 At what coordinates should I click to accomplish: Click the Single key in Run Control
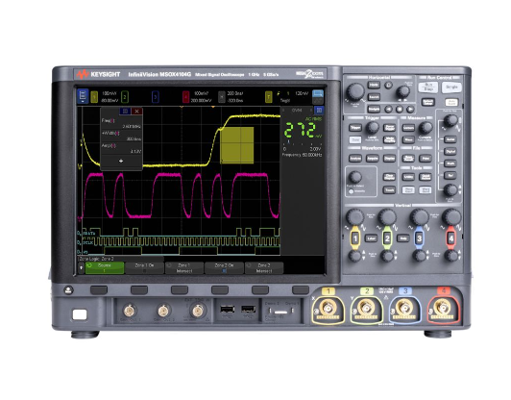[451, 87]
